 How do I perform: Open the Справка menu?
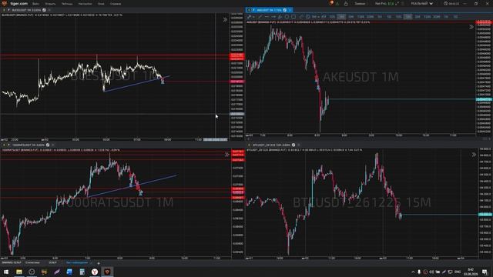click(116, 4)
